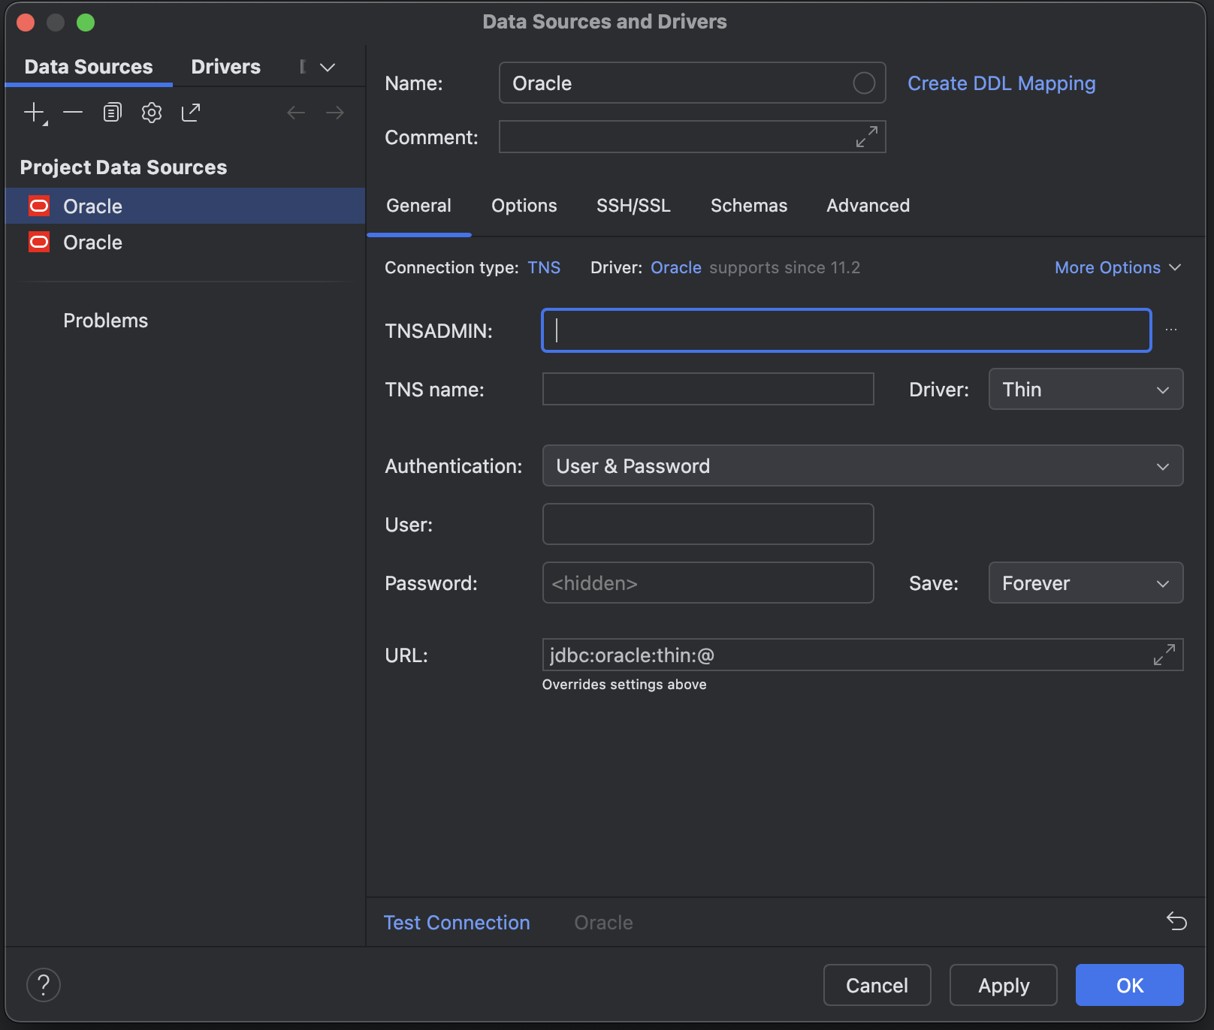Screen dimensions: 1214x1030
Task: Focus the Password hidden field
Action: [x=708, y=583]
